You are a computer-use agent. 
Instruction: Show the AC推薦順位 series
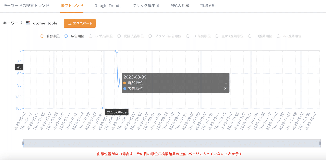click(x=288, y=36)
